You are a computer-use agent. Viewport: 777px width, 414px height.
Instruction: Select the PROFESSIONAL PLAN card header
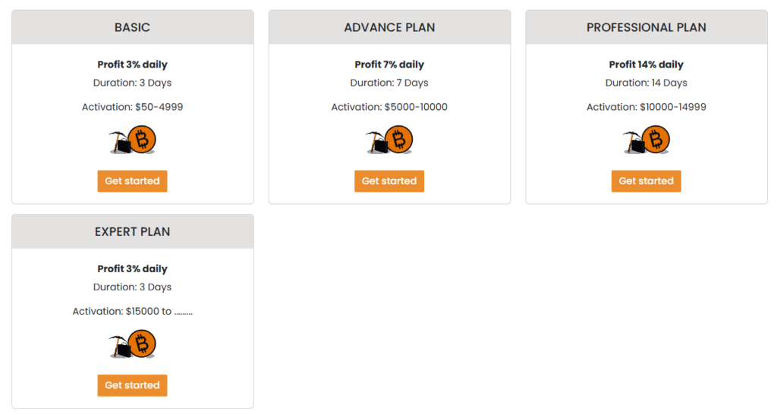(x=646, y=27)
